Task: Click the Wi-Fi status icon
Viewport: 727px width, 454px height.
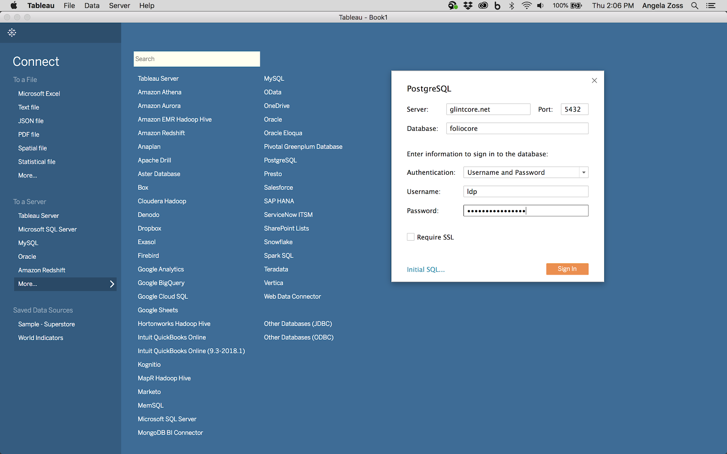Action: click(x=527, y=5)
